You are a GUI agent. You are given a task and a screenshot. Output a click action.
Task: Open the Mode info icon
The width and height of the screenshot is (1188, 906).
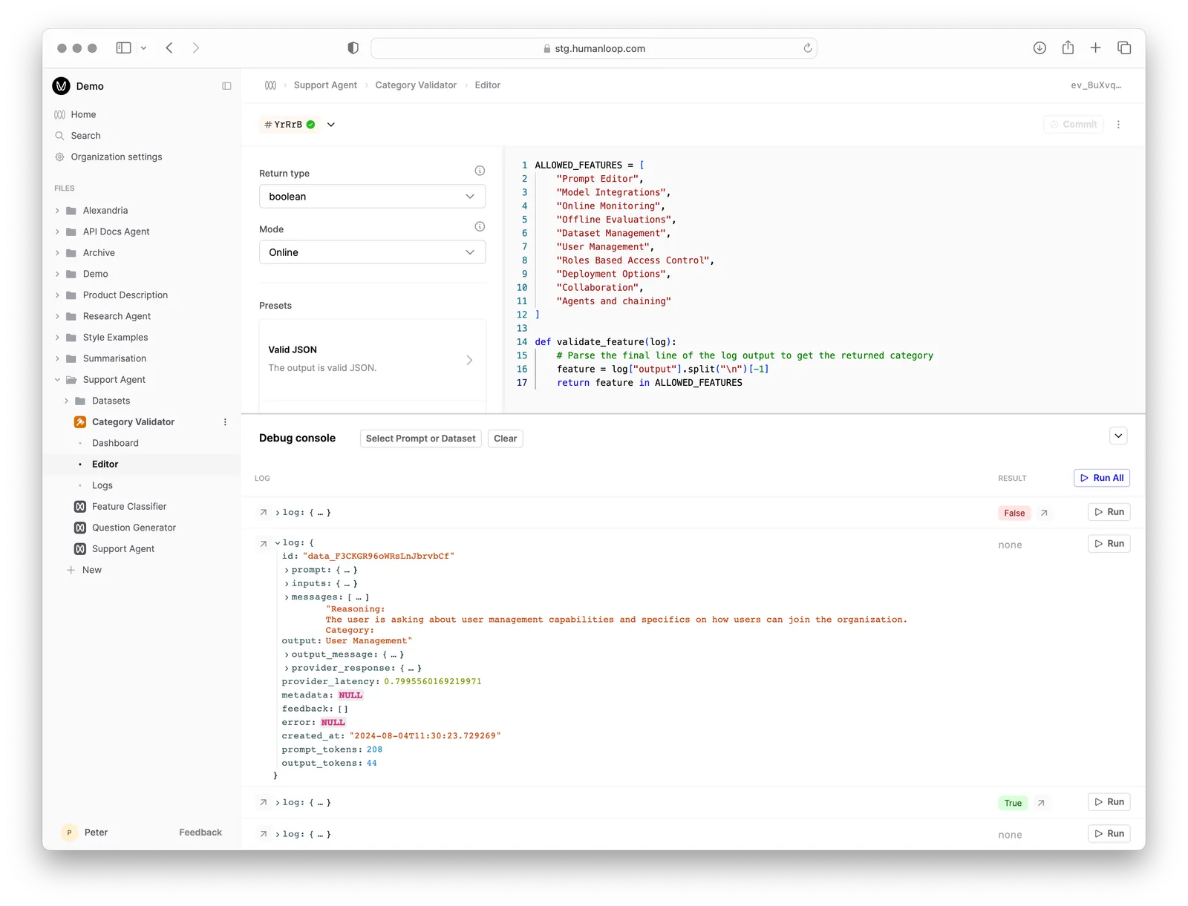pyautogui.click(x=480, y=226)
